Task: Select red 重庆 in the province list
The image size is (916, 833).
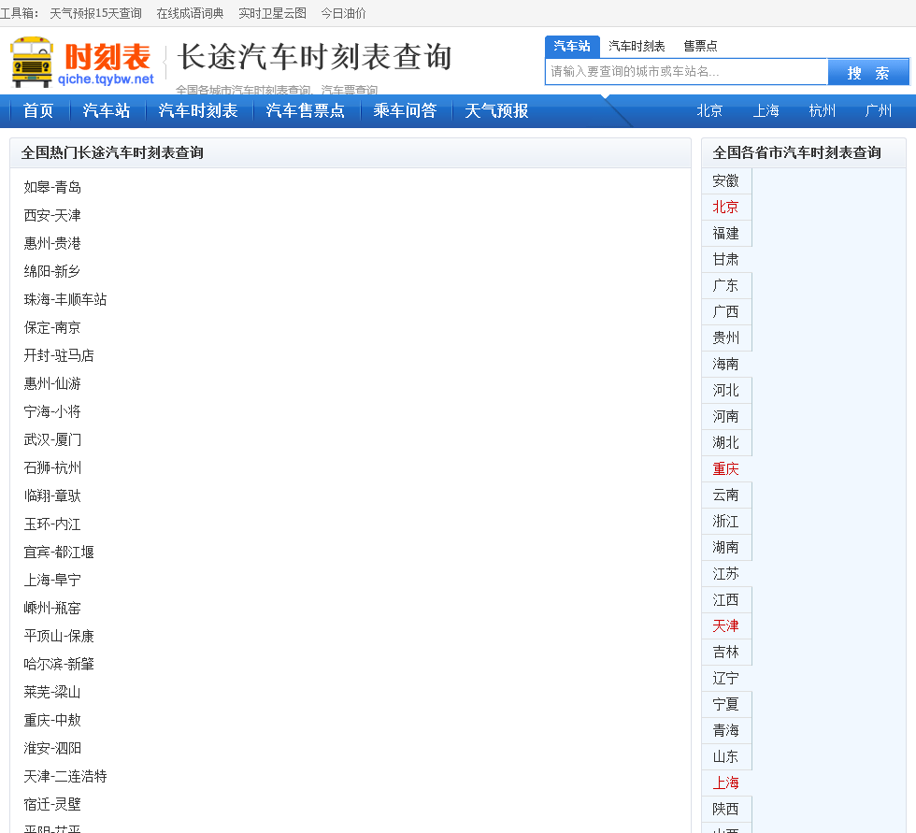Action: pos(725,469)
